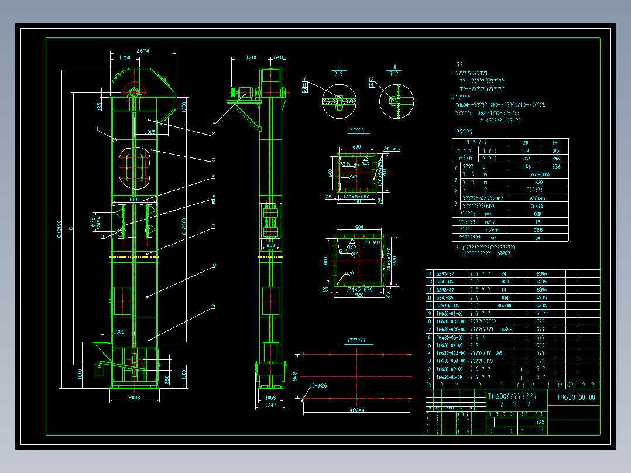Select the M14X40 bolt size cell

point(504,306)
